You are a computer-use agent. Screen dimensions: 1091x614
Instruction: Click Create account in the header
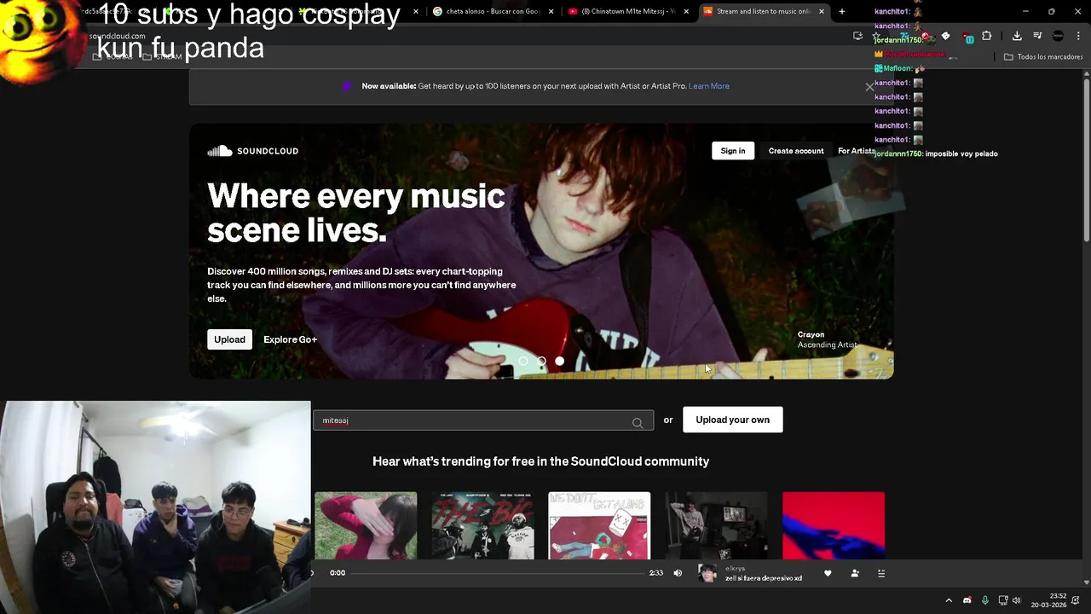[796, 151]
